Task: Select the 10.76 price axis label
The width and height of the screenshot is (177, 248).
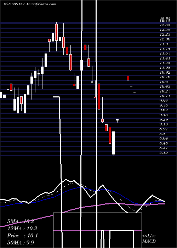Action: click(165, 77)
